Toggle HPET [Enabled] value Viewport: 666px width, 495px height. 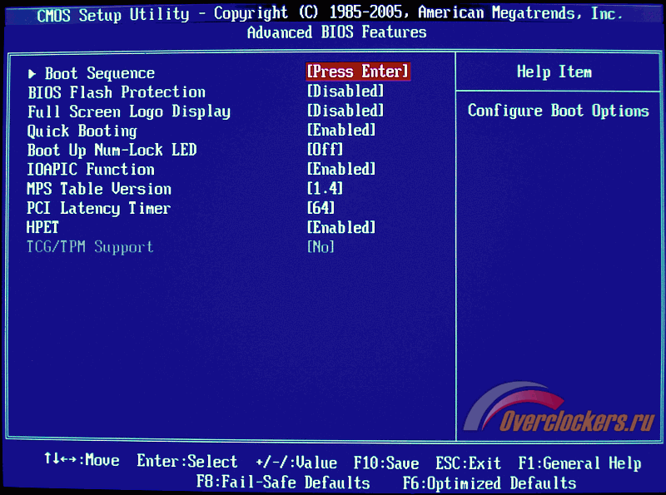(341, 227)
